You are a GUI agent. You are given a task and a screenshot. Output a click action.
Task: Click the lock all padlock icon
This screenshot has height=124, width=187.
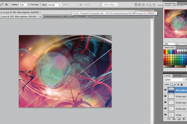182,84
